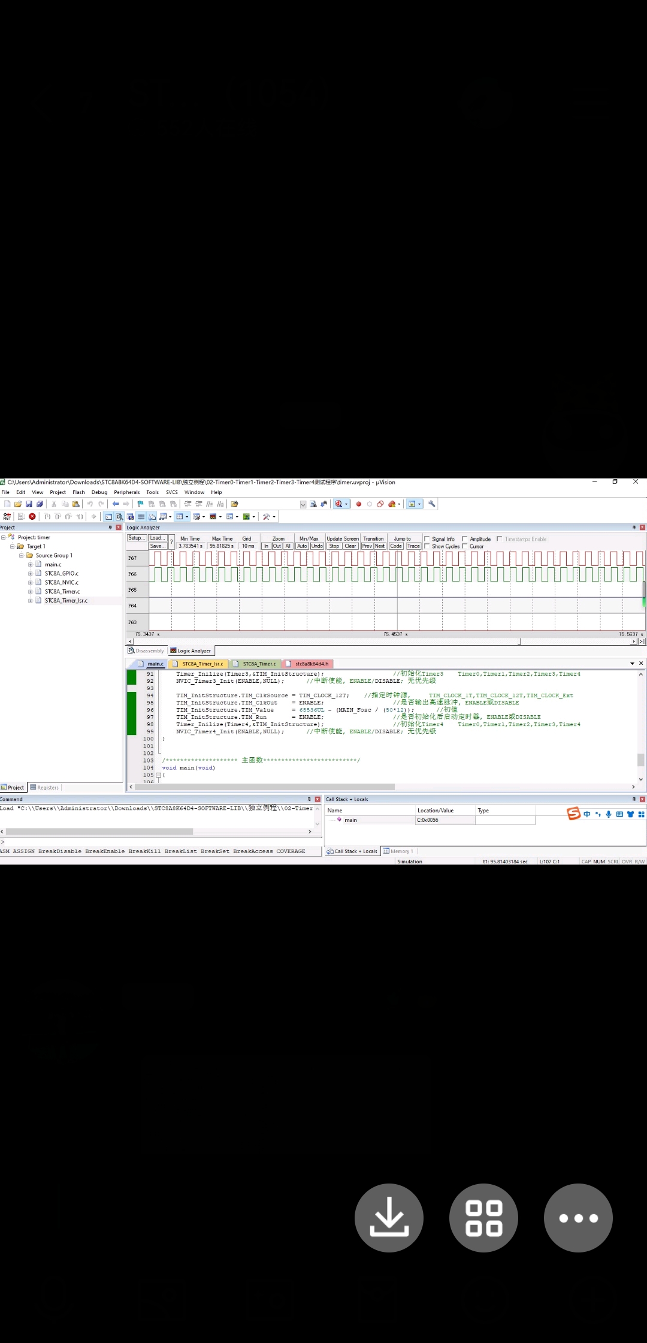Tick the Cursor checkbox
This screenshot has height=1343, width=647.
coord(465,546)
